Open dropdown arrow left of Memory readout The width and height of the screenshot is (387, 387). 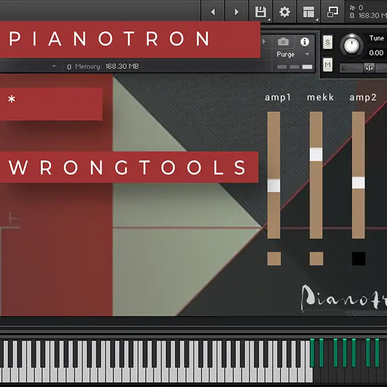55,67
